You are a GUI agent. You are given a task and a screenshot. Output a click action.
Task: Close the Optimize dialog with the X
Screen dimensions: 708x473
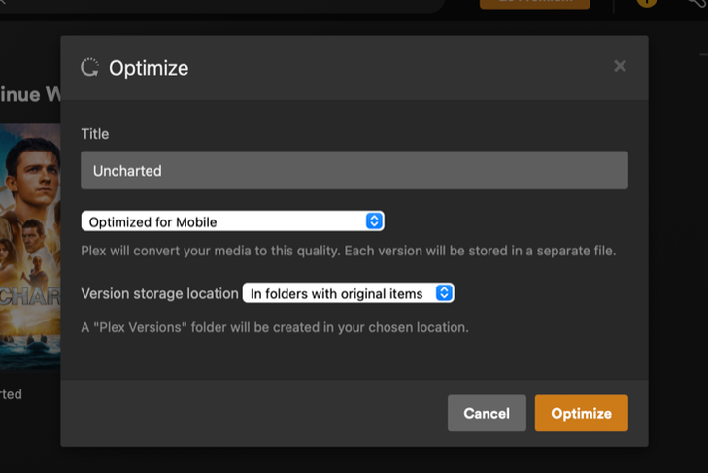pos(620,66)
